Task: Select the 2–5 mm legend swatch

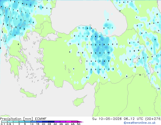Action: coord(22,122)
